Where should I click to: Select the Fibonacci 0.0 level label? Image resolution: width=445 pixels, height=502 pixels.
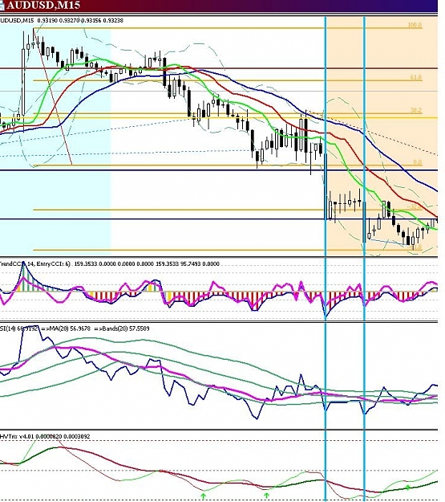click(x=417, y=162)
